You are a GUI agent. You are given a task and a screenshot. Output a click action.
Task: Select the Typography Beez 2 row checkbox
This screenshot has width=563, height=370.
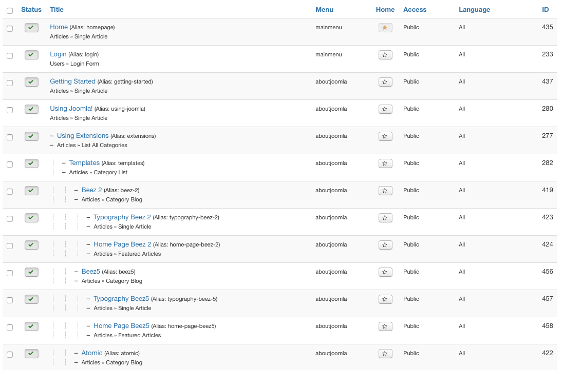point(10,219)
